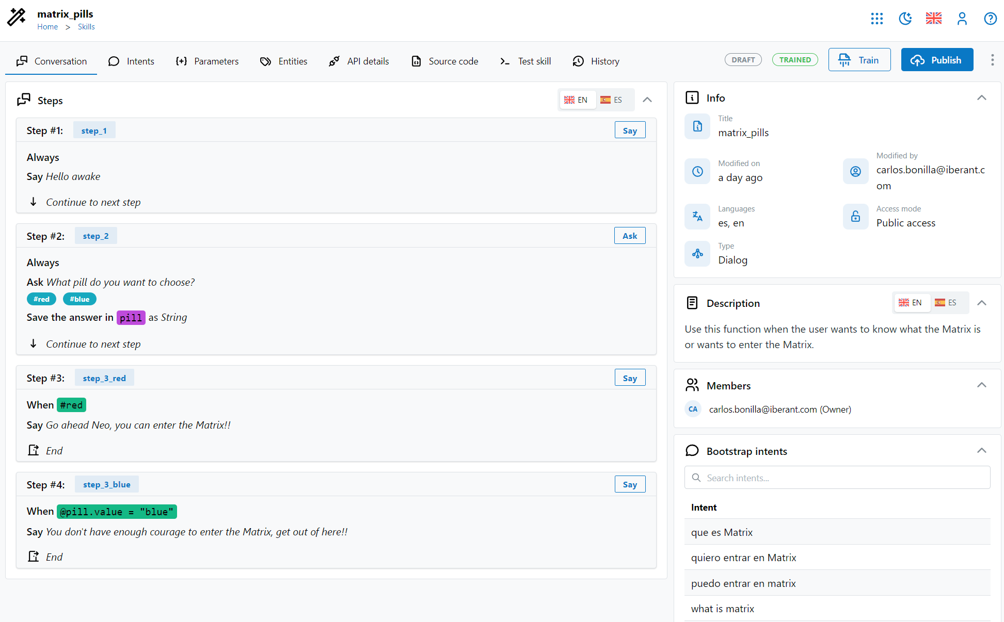Screen dimensions: 1004x622
Task: Click the Search intents field
Action: (837, 478)
